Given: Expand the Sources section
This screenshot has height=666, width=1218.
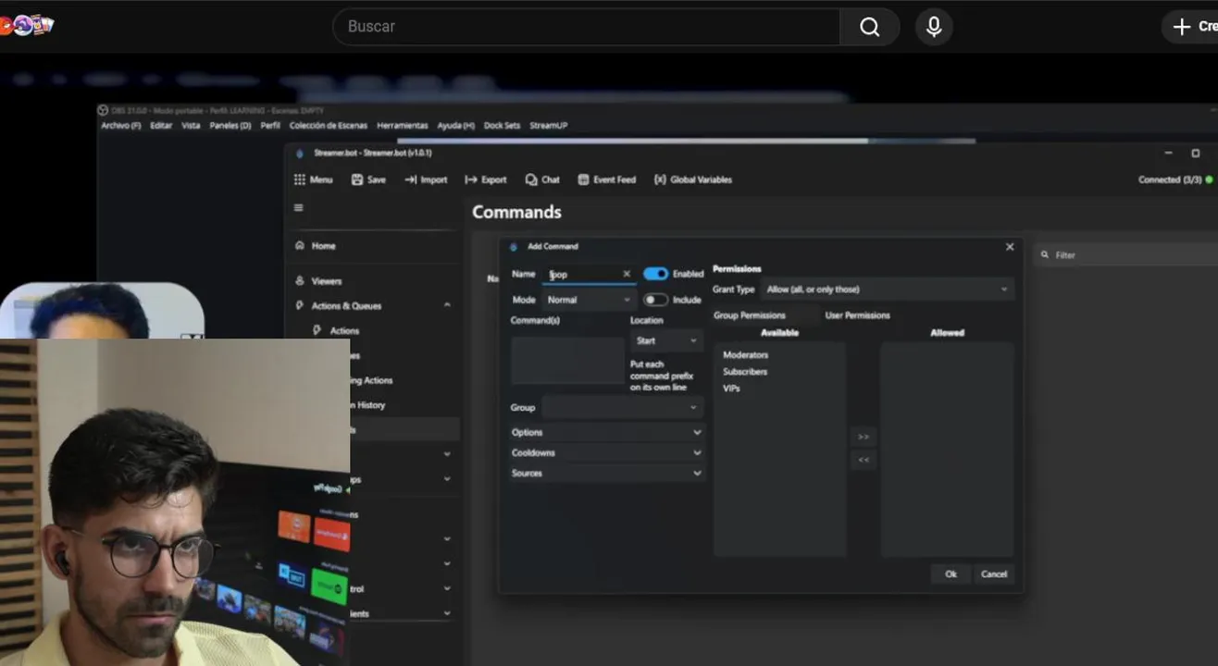Looking at the screenshot, I should 606,473.
